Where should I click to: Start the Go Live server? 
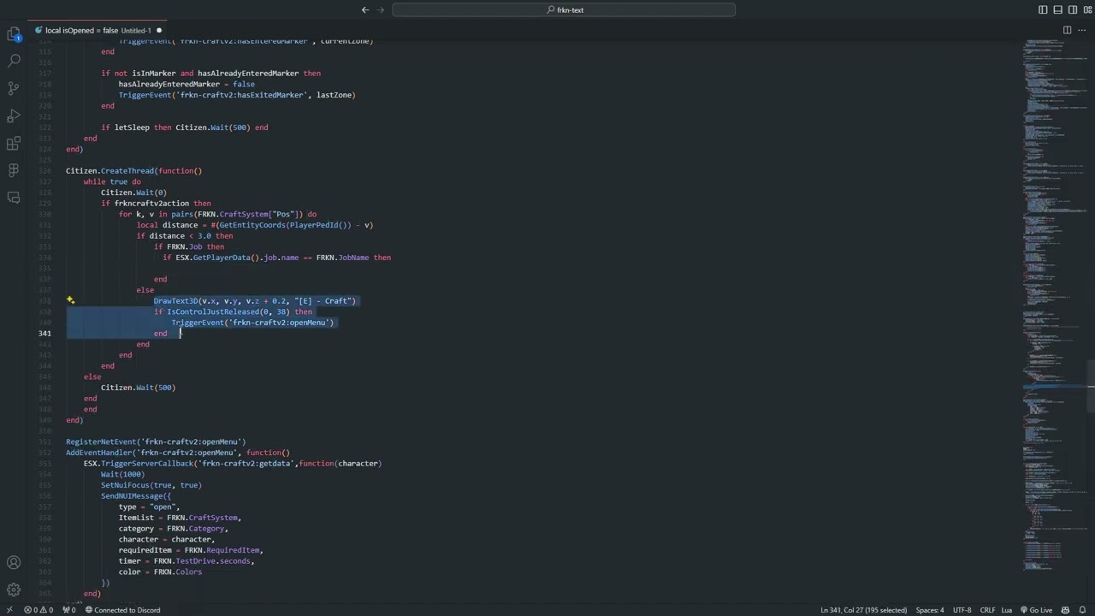point(1036,610)
